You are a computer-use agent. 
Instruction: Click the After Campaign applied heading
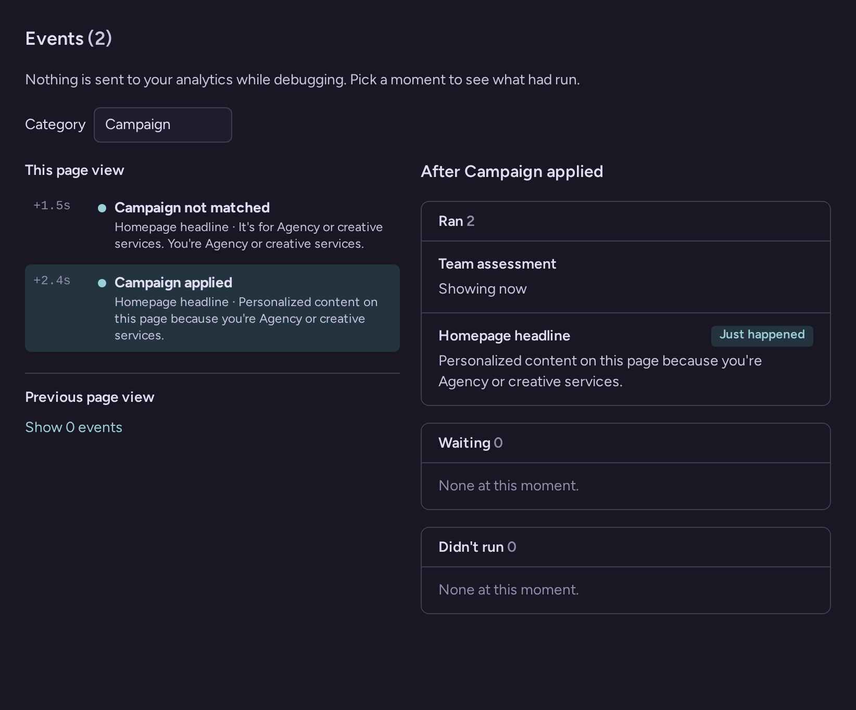(x=512, y=172)
